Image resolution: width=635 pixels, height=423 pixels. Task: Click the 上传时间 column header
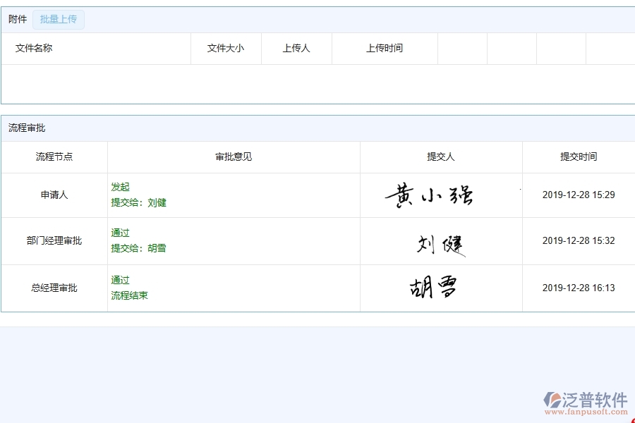[x=385, y=48]
